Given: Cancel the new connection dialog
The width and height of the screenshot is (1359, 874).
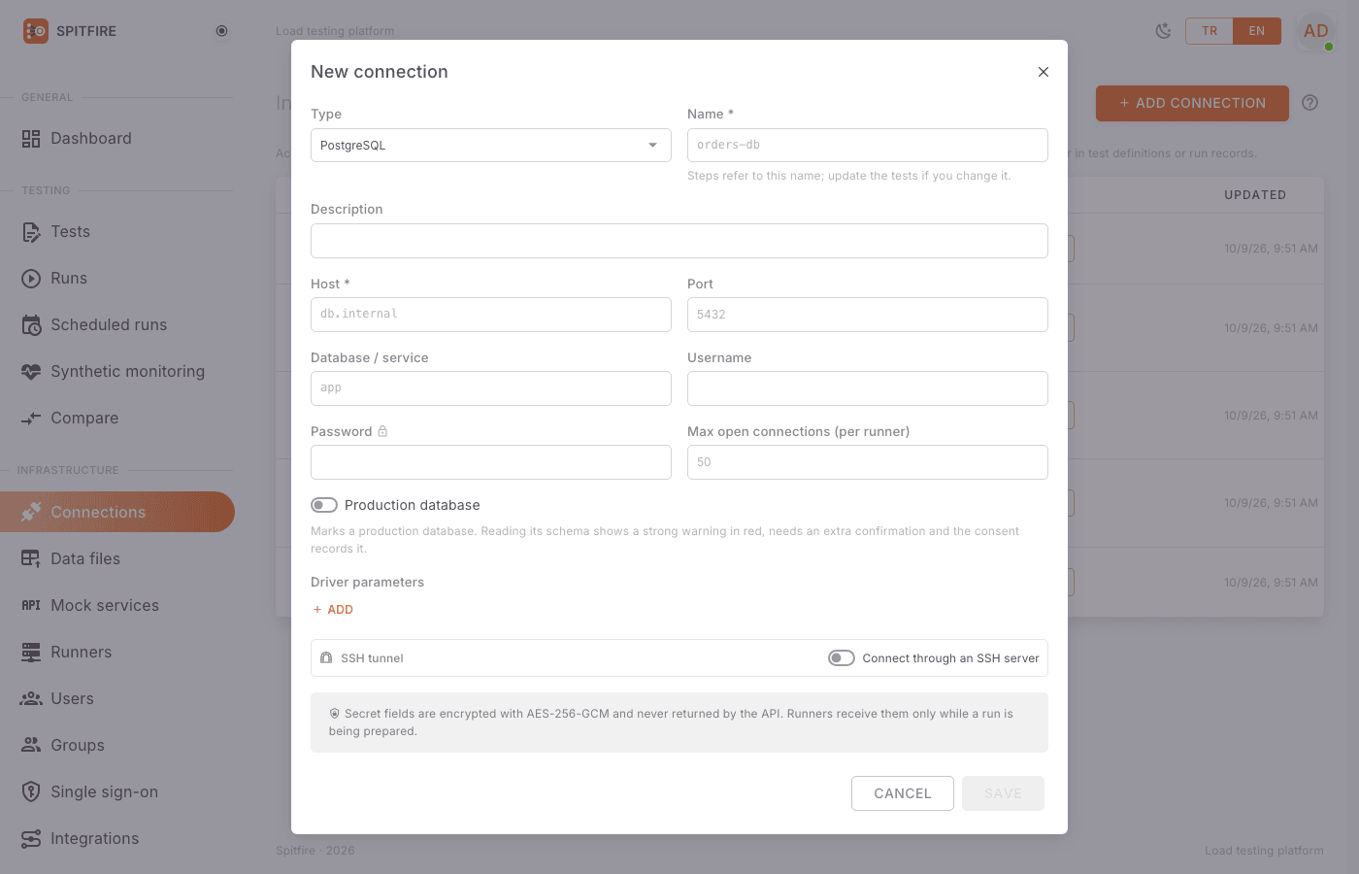Looking at the screenshot, I should click(903, 793).
